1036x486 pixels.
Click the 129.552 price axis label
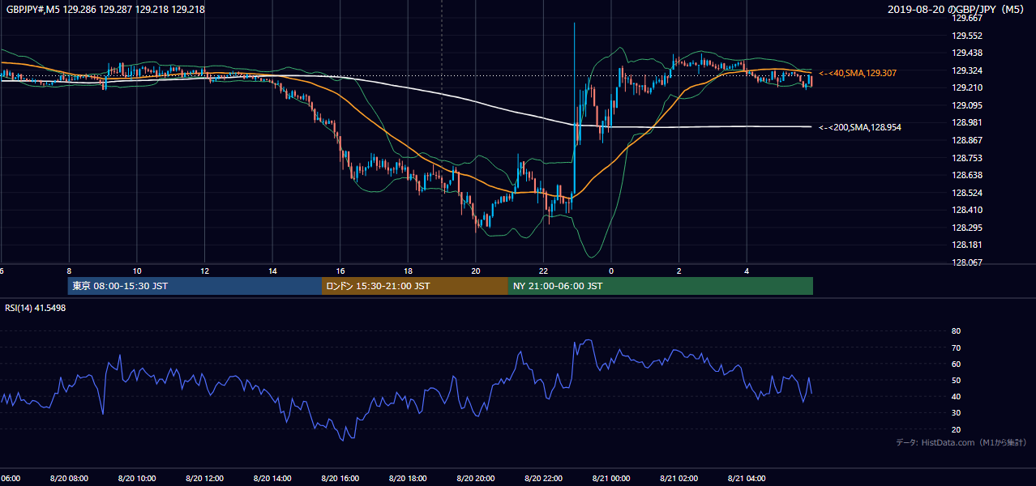tap(967, 36)
